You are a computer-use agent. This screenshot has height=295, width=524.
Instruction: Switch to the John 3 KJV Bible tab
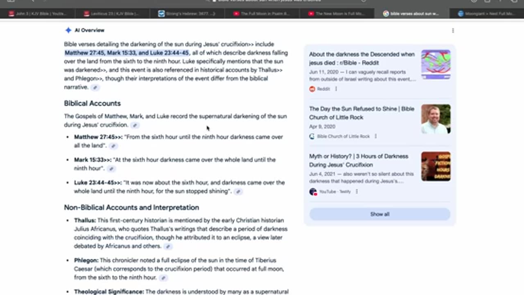tap(38, 14)
